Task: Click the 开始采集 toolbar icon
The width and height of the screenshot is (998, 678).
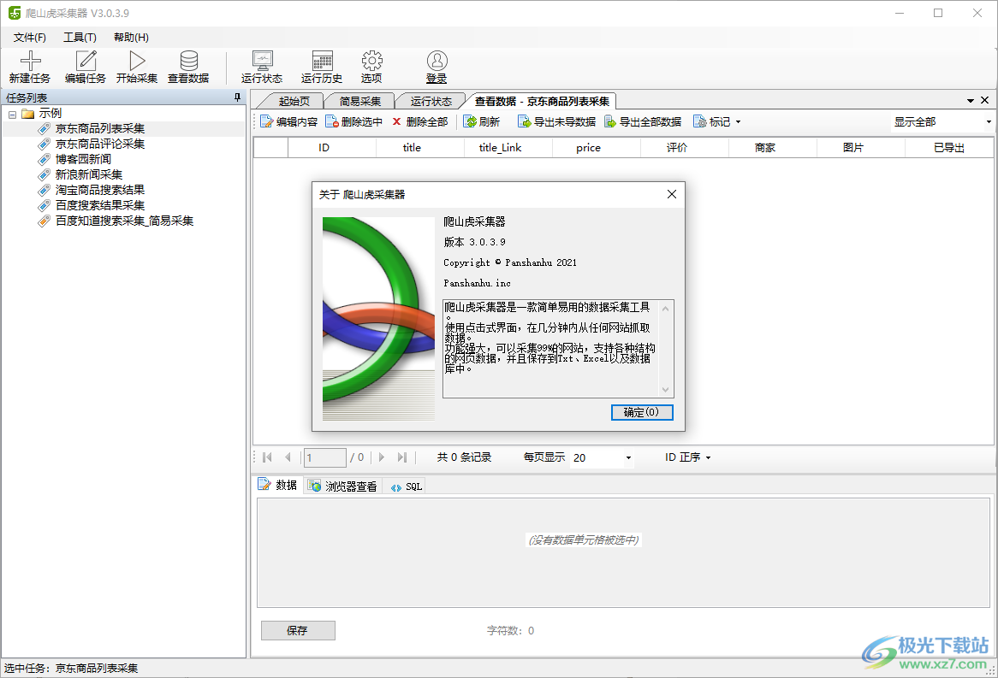Action: (x=136, y=66)
